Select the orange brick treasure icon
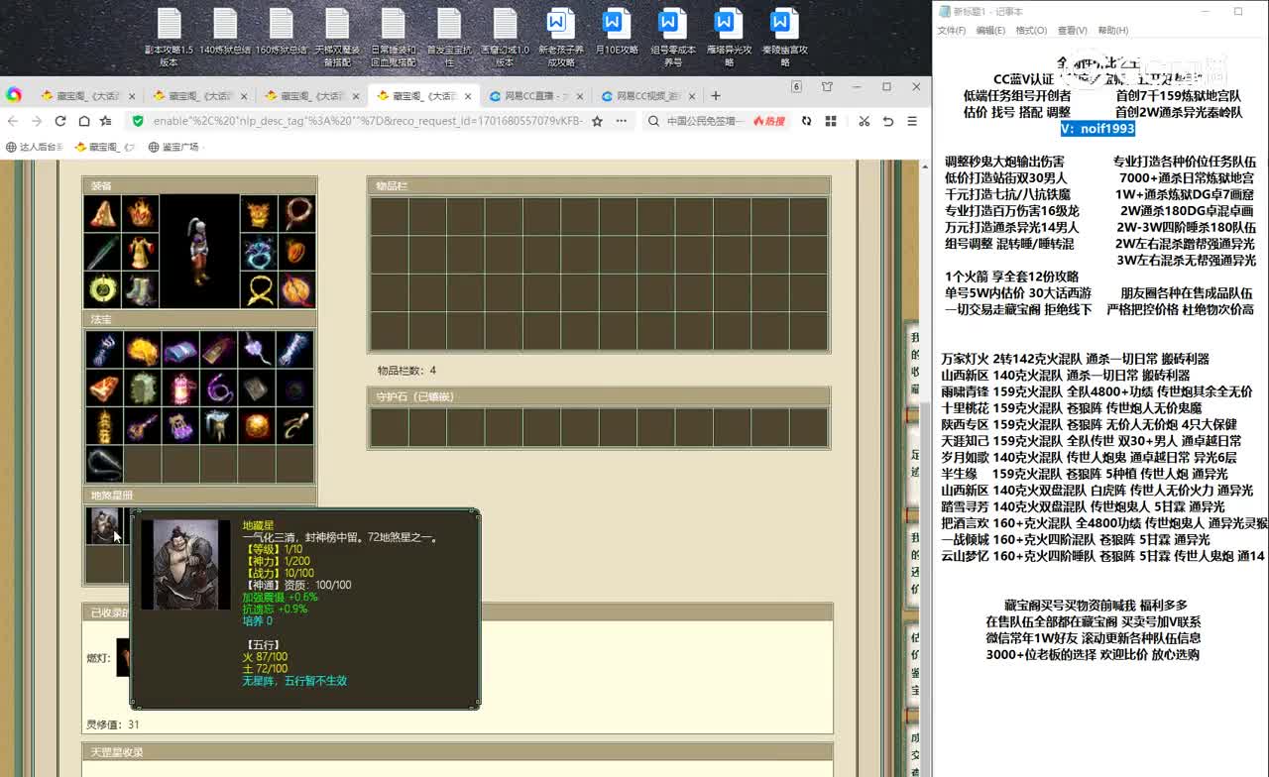Image resolution: width=1269 pixels, height=777 pixels. point(103,388)
